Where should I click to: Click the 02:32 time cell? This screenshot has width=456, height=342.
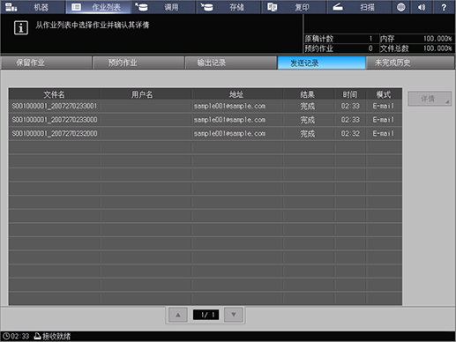click(350, 134)
